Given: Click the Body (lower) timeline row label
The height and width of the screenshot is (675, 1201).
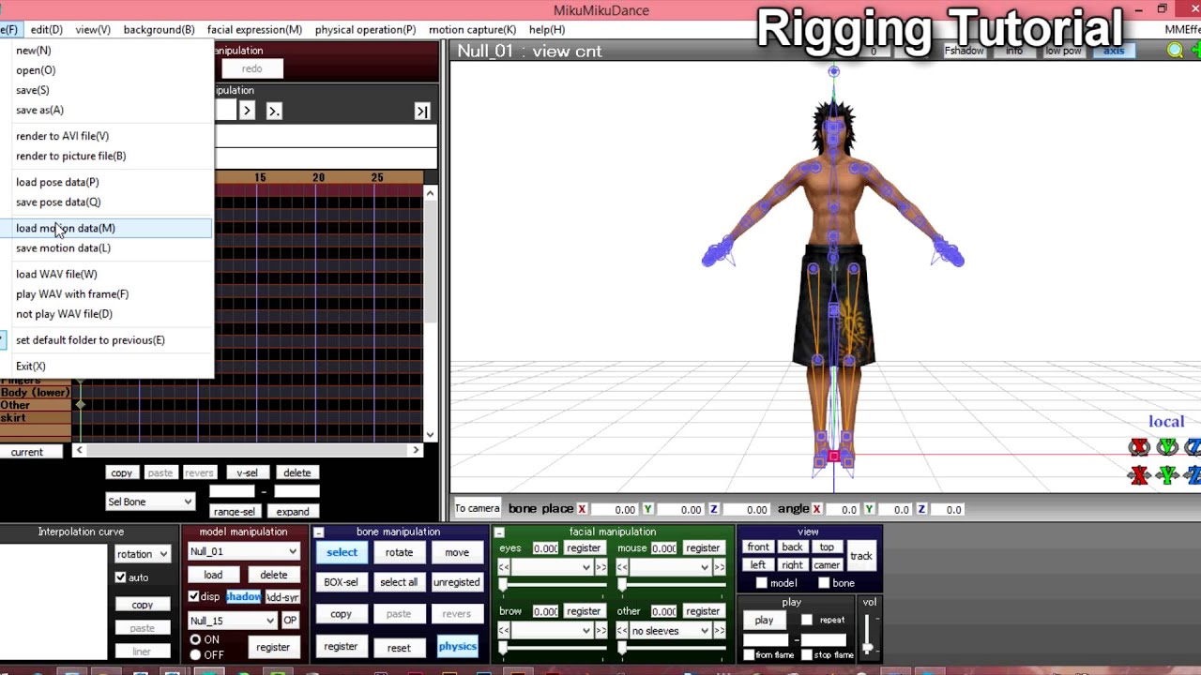Looking at the screenshot, I should point(36,393).
